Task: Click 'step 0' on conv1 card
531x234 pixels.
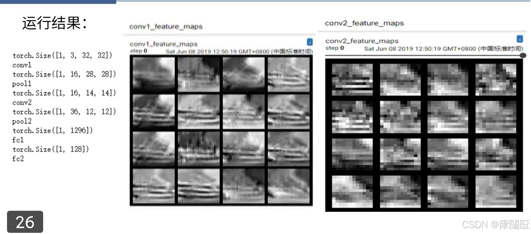Action: click(x=139, y=51)
